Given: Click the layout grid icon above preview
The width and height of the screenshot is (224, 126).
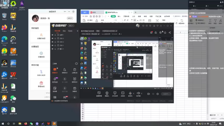Looking at the screenshot, I should [160, 32].
